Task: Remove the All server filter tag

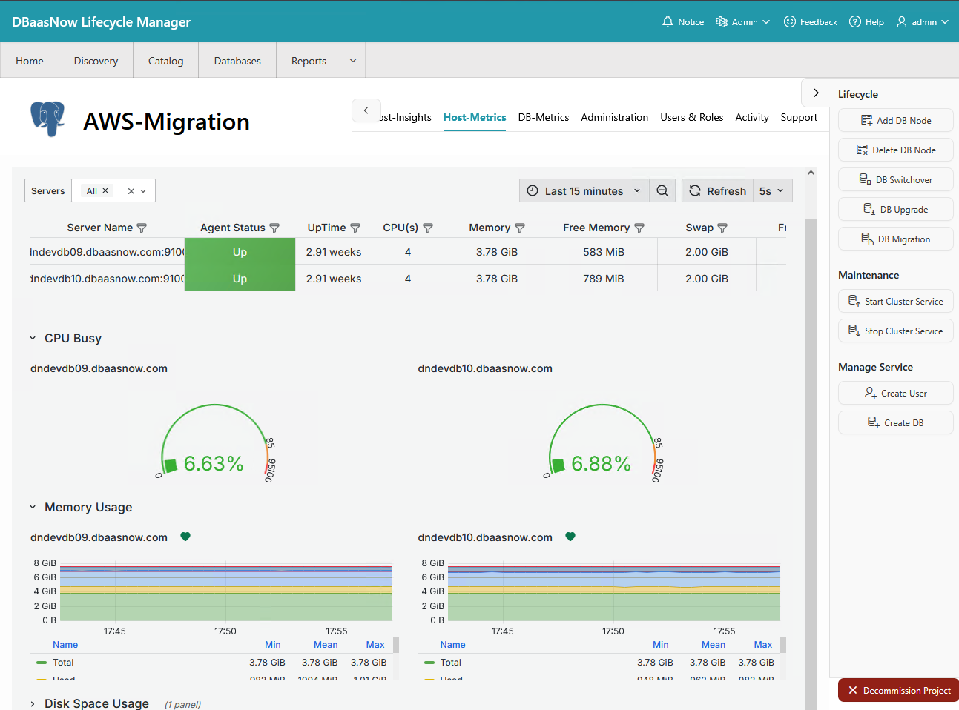Action: tap(105, 190)
